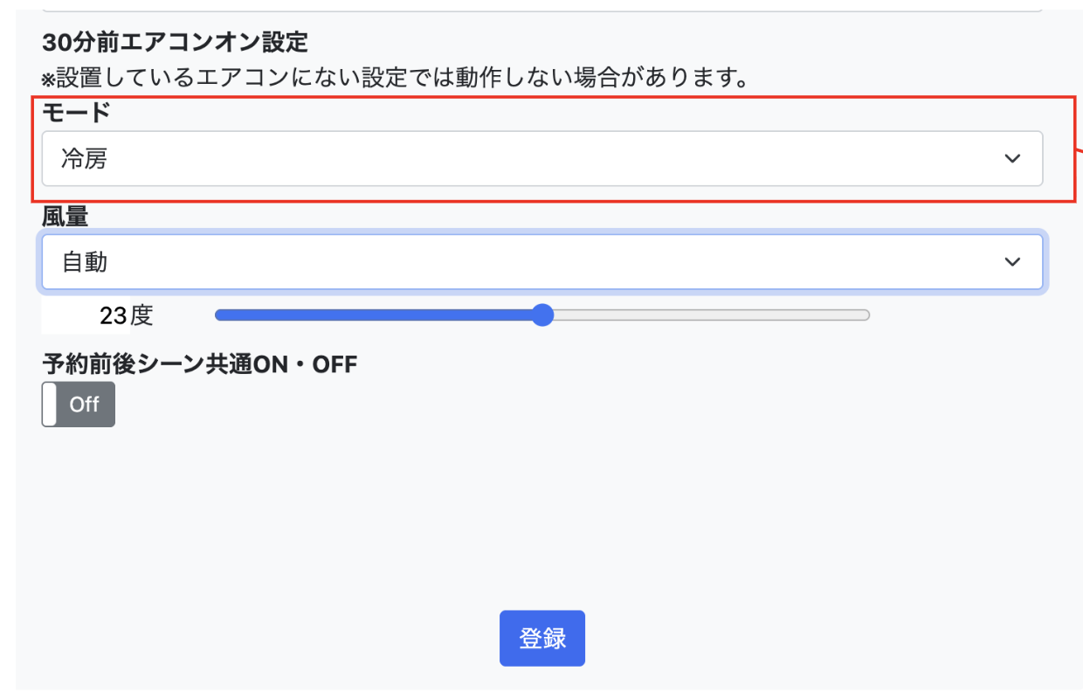1083x692 pixels.
Task: Disable then re-check the Off state toggle
Action: pos(78,404)
